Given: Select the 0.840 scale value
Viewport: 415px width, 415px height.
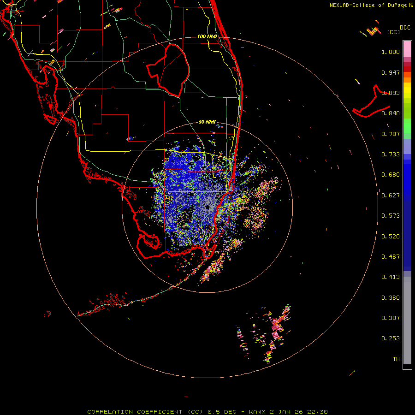Looking at the screenshot, I should point(391,113).
